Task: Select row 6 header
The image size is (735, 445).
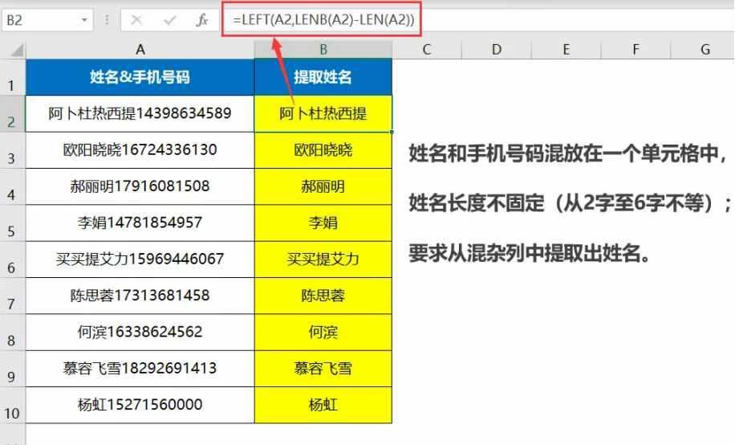Action: tap(13, 259)
